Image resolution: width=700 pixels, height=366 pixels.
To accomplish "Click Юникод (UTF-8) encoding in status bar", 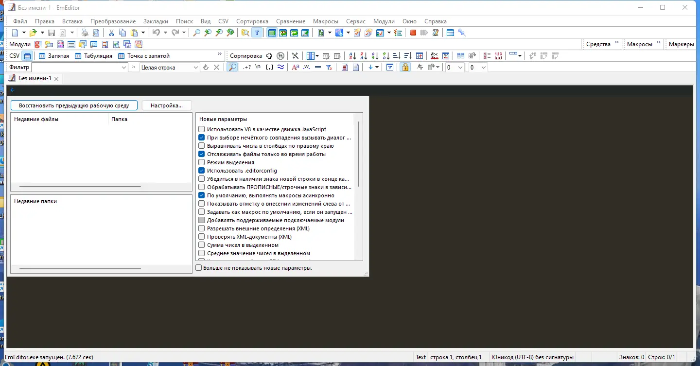I will (x=533, y=357).
